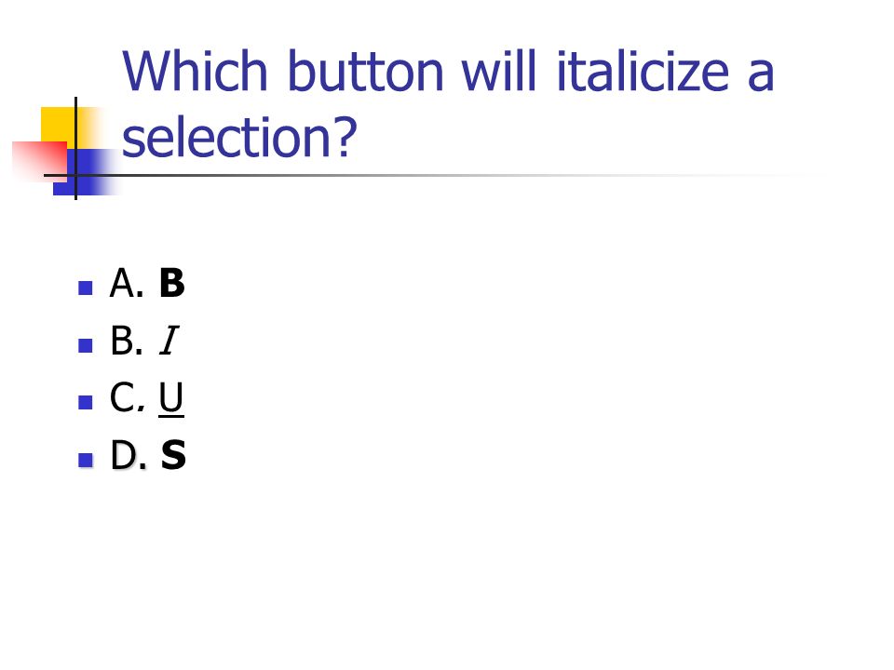Viewport: 894px width, 670px height.
Task: Click the word 'italicize' in the title
Action: [x=643, y=72]
